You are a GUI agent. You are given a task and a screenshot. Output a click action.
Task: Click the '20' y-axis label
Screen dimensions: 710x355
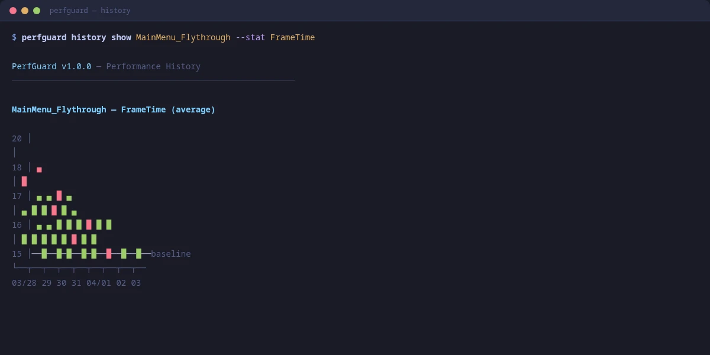tap(17, 138)
